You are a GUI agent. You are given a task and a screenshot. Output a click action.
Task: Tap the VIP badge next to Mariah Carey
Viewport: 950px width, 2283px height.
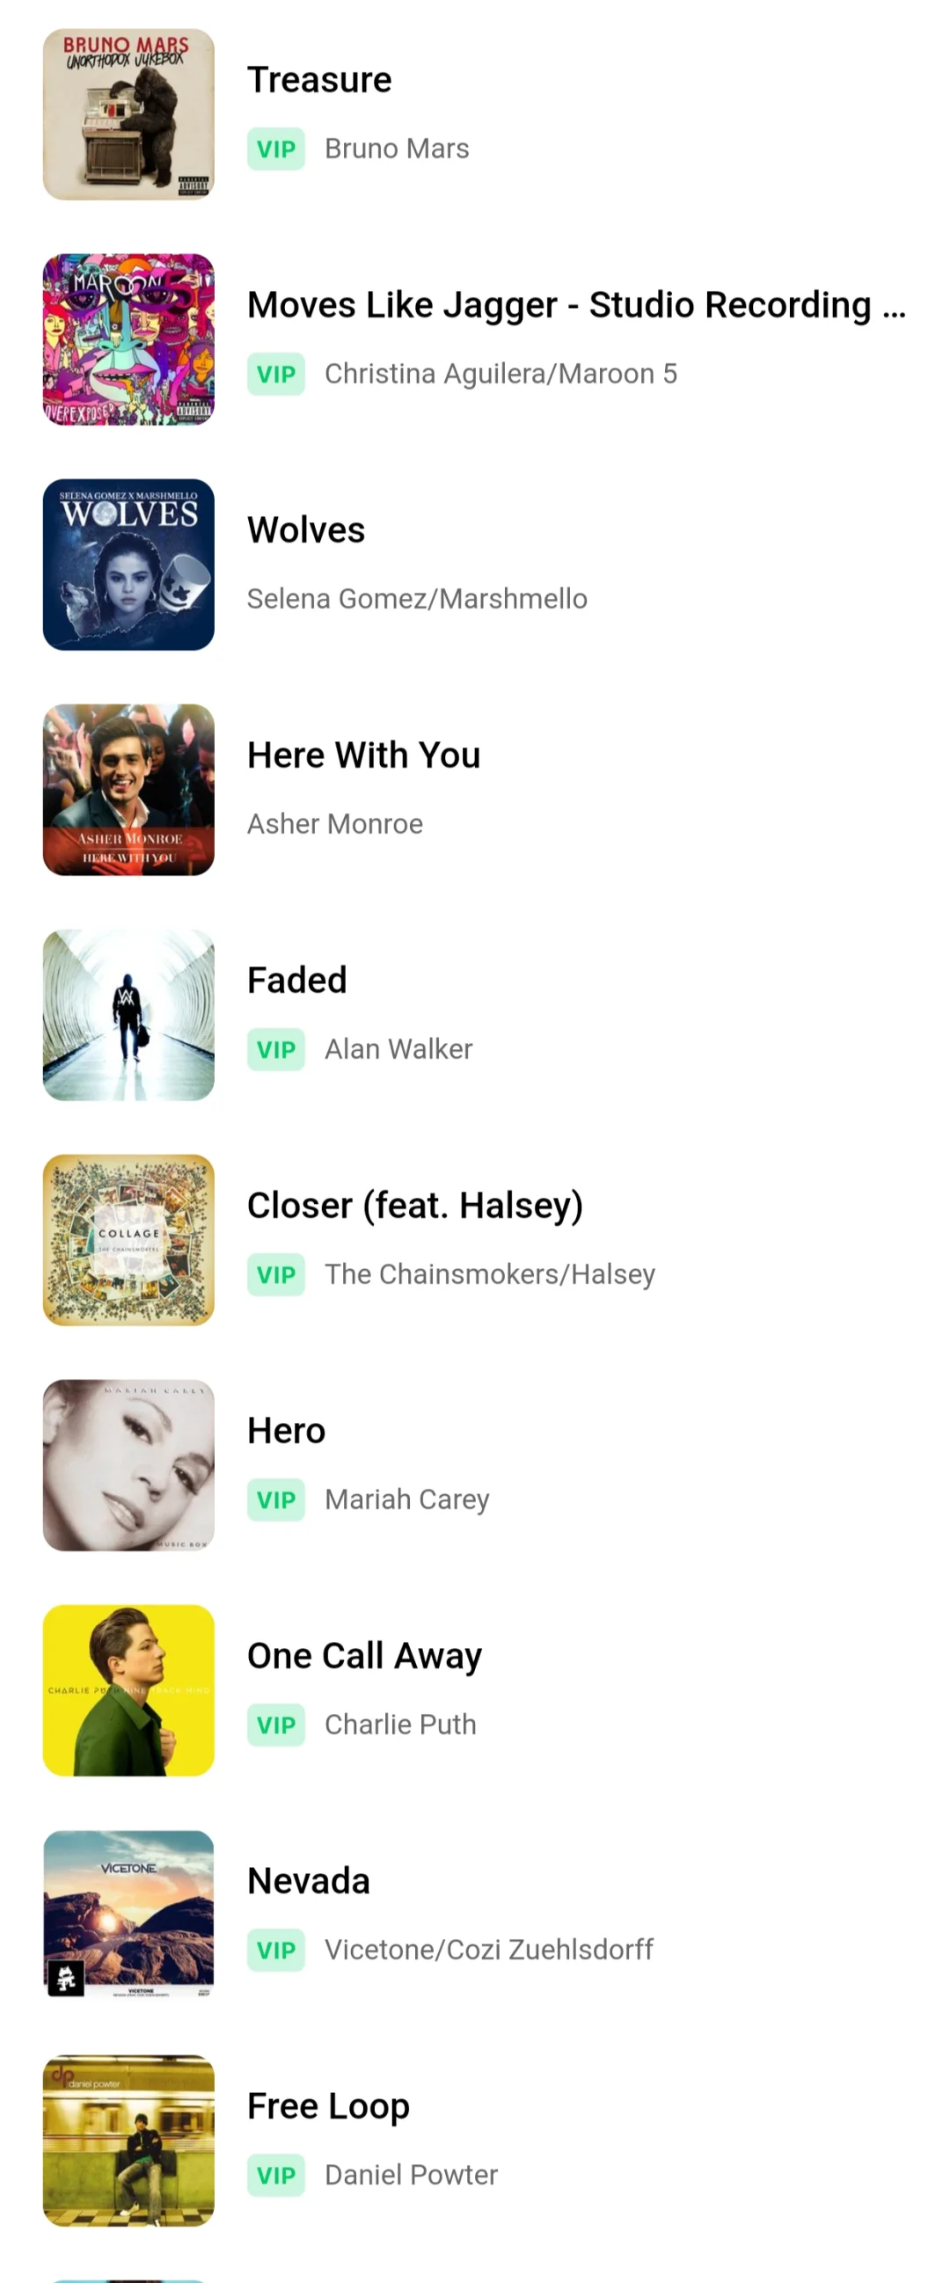click(275, 1499)
